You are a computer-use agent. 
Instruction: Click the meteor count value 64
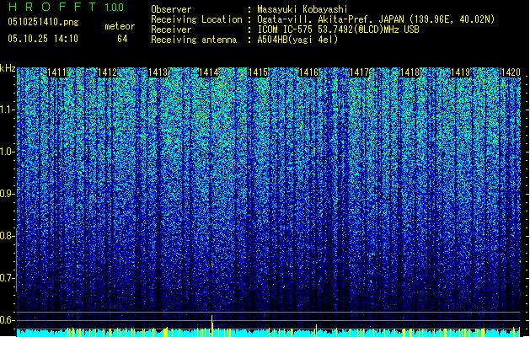(x=122, y=39)
